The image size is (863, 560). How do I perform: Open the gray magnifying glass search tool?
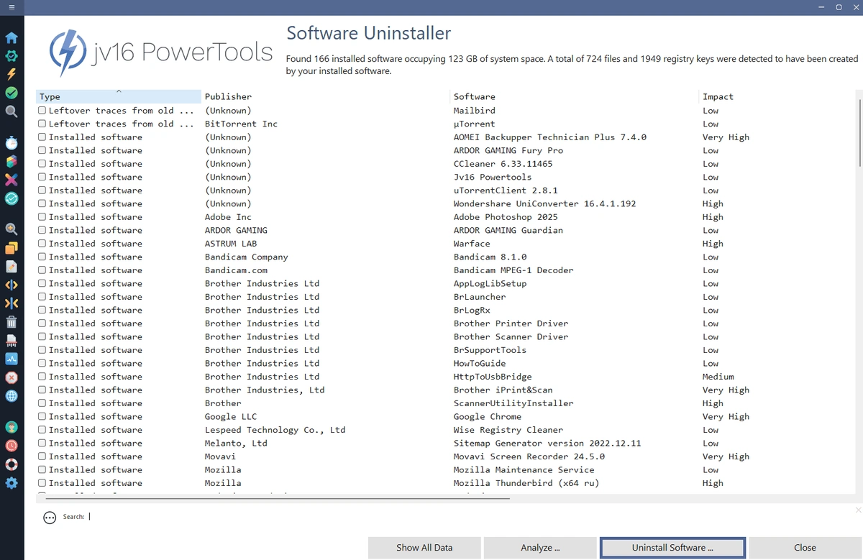(x=12, y=111)
